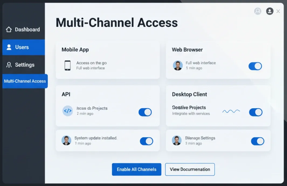Click the waveform icon in Desktop Client
287x186 pixels.
pos(231,111)
